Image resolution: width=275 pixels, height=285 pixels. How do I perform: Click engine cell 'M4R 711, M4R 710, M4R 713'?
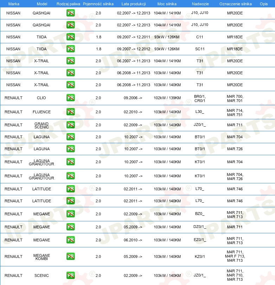tap(235, 275)
